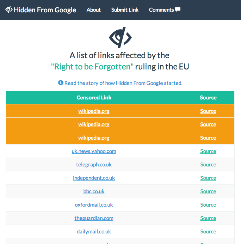Image resolution: width=241 pixels, height=244 pixels.
Task: Open the independent.co.uk link
Action: click(x=94, y=178)
